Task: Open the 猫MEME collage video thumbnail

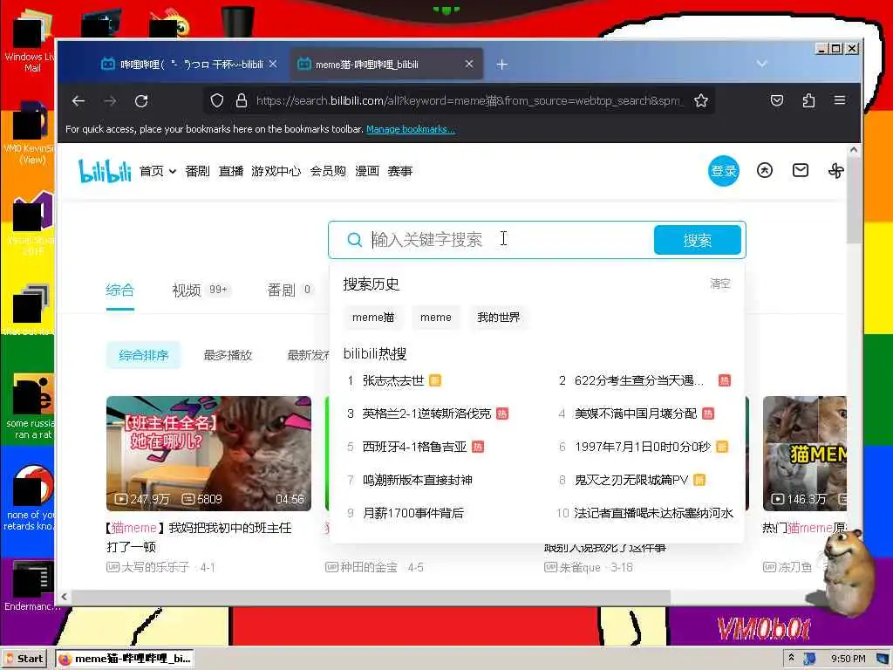Action: (x=804, y=454)
